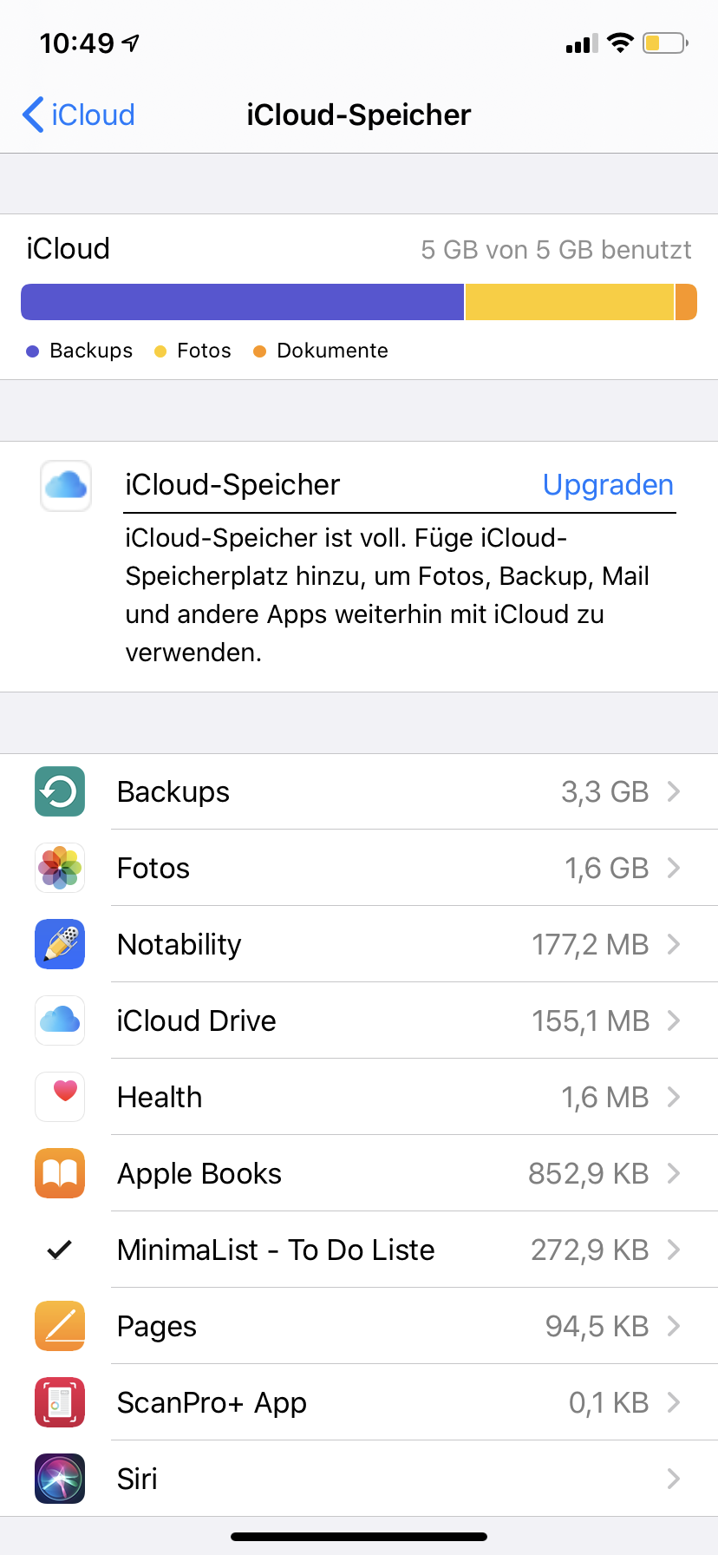This screenshot has height=1555, width=718.
Task: Expand the Siri row chevron
Action: point(673,1479)
